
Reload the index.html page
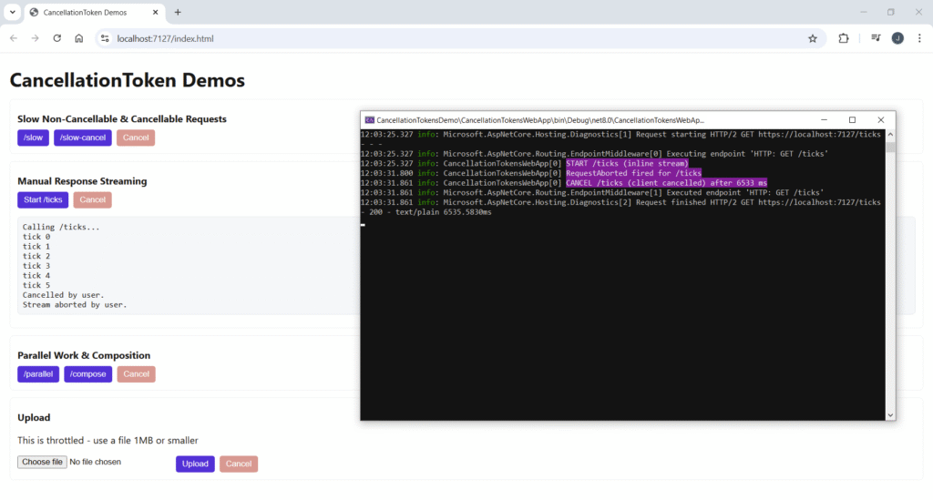pos(57,38)
